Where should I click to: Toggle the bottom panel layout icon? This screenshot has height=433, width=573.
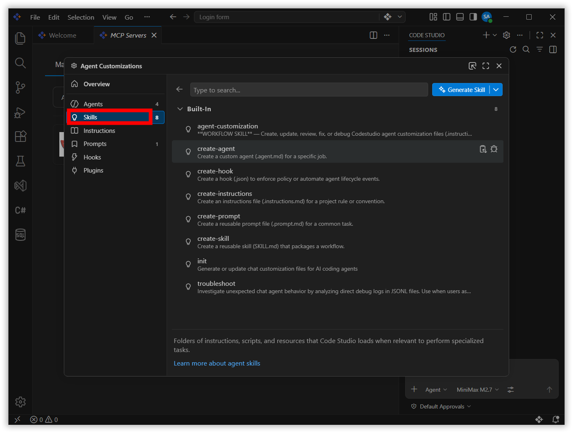[460, 17]
